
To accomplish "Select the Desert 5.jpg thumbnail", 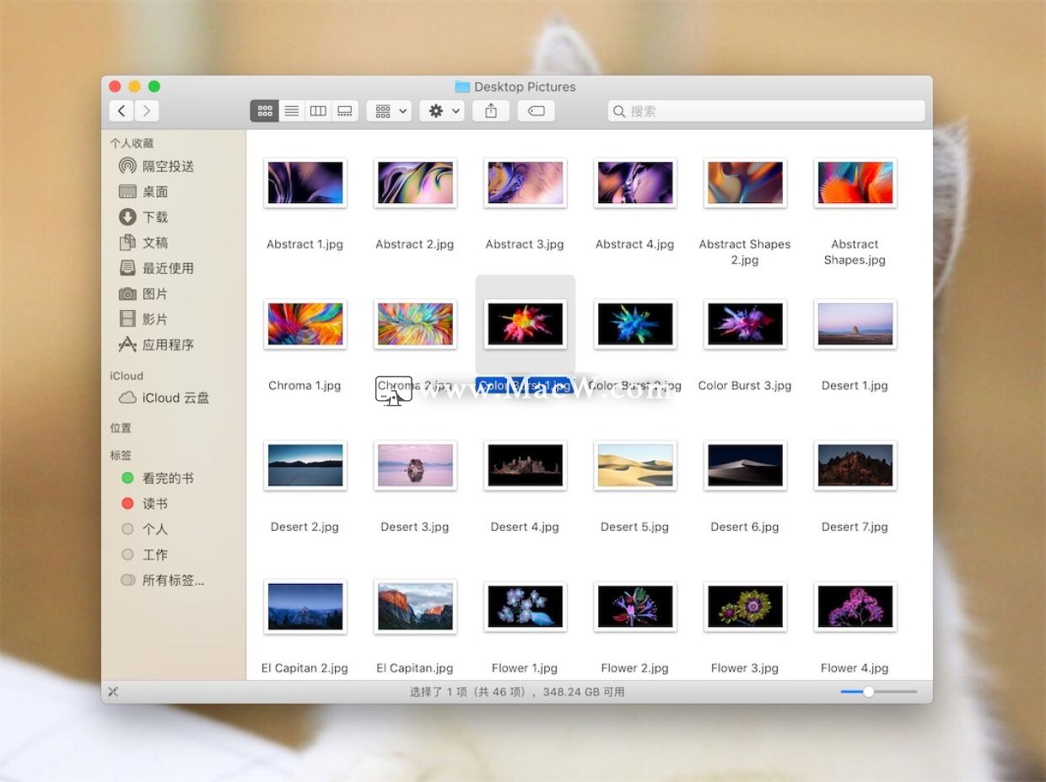I will click(x=634, y=465).
